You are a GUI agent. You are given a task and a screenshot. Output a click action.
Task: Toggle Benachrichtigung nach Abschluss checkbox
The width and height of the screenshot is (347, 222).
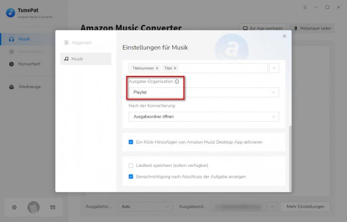click(x=131, y=176)
